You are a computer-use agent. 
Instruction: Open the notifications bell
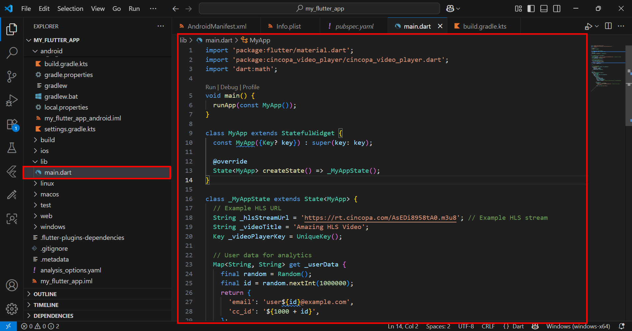(621, 326)
